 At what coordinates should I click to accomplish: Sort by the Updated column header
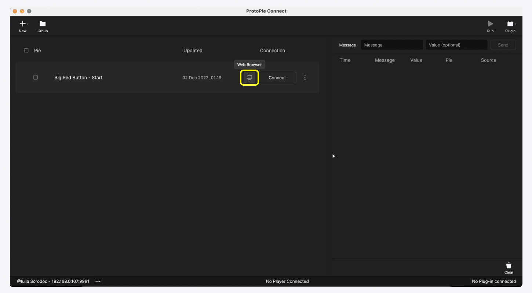[x=193, y=50]
